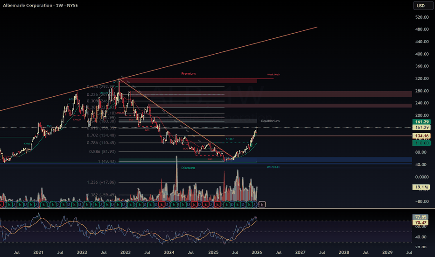Click the Weak High label
435x257 pixels.
click(273, 74)
